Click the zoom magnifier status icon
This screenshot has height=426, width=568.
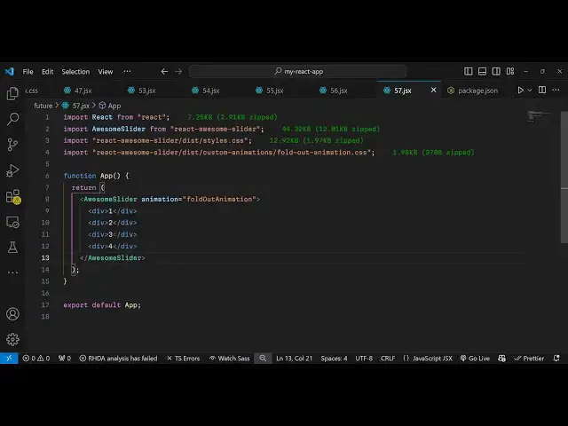click(x=263, y=359)
